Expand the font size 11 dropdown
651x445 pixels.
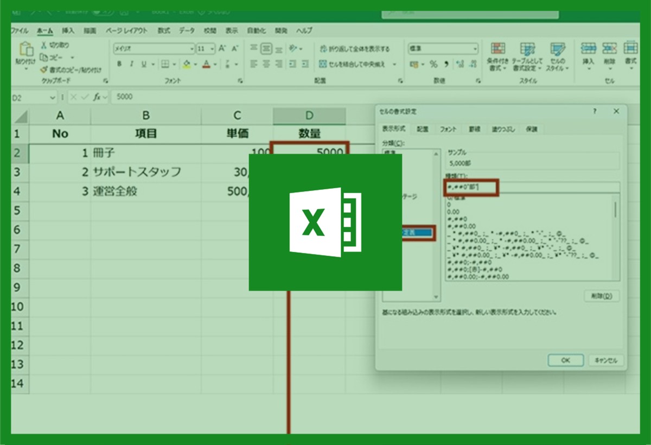(x=212, y=49)
